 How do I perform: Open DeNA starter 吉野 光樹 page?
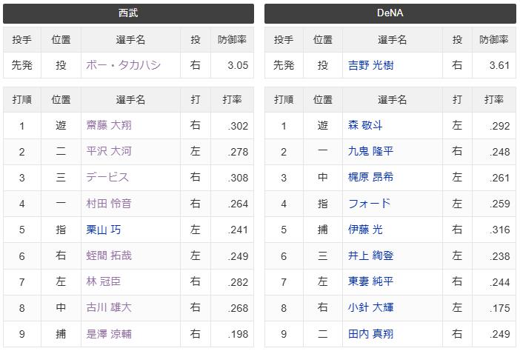[x=370, y=65]
